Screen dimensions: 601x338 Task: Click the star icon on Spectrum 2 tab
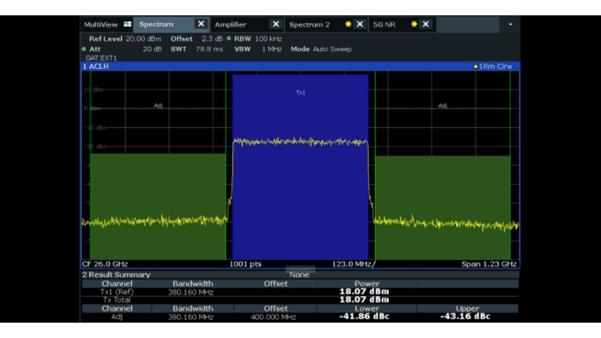coord(348,24)
